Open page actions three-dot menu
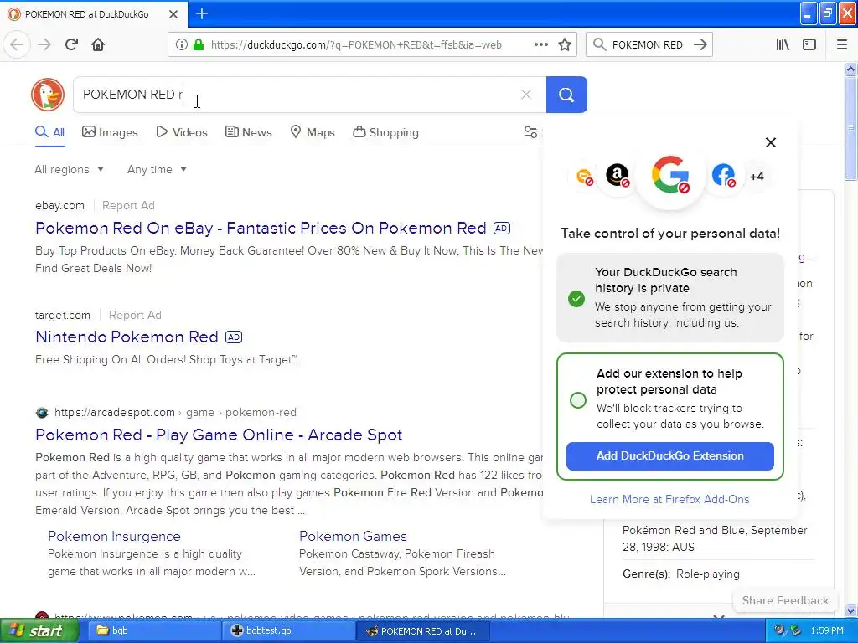 click(x=541, y=45)
